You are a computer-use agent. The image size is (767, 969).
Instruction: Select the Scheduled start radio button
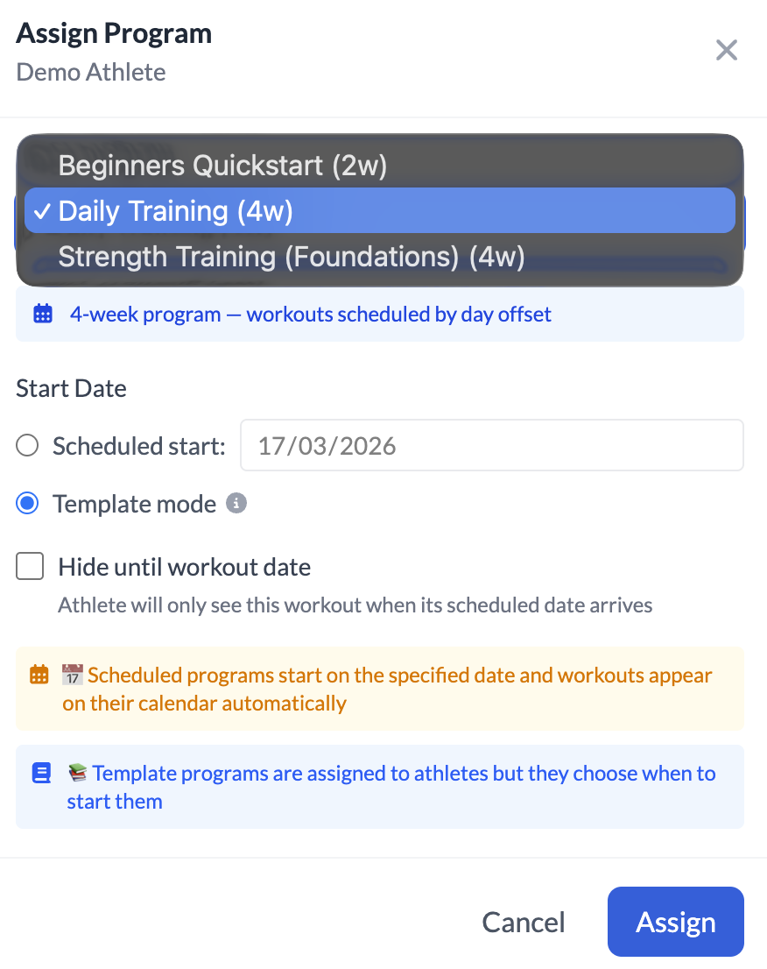point(27,445)
